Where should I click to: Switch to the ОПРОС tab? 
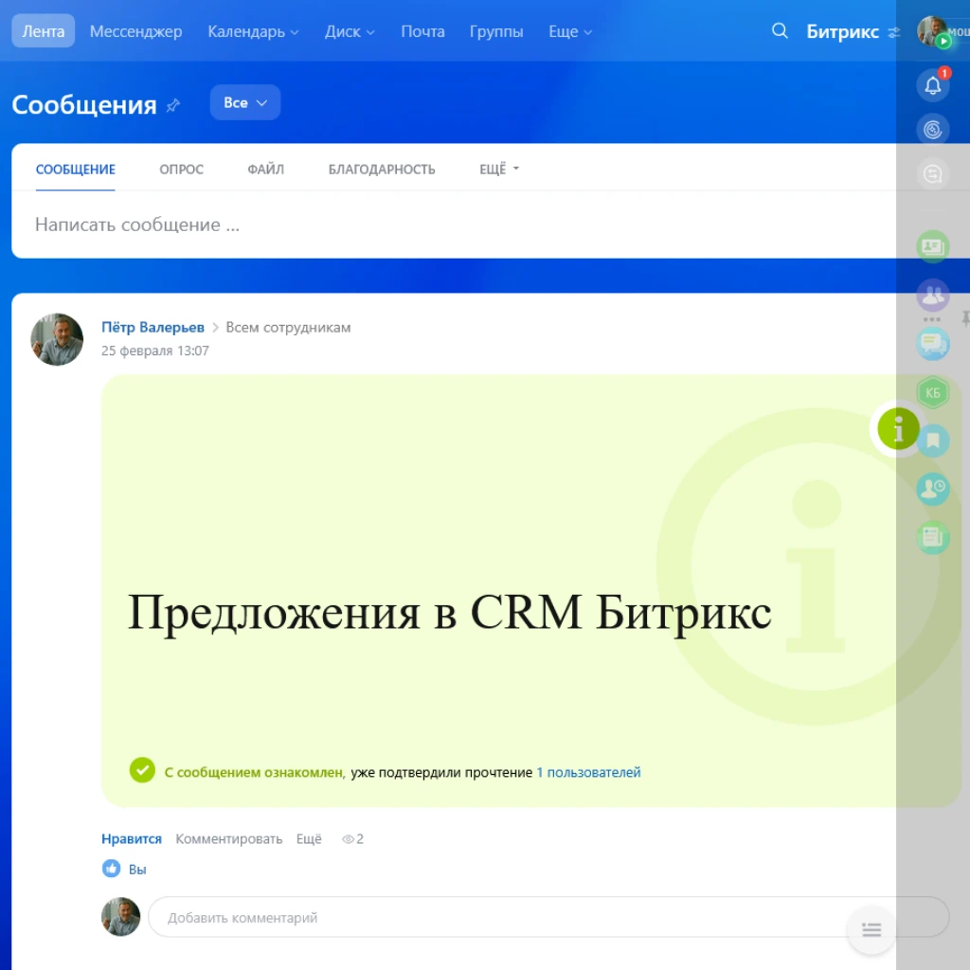tap(181, 169)
